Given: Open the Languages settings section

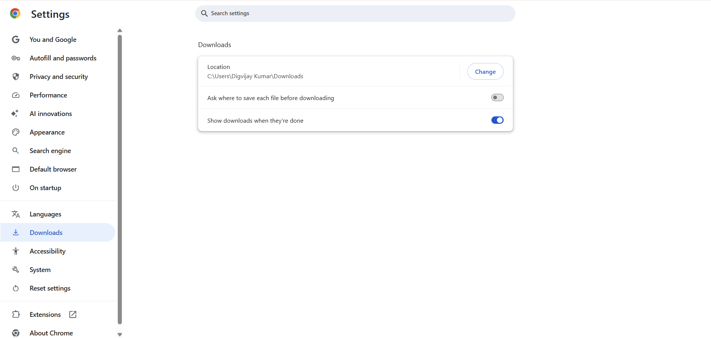Looking at the screenshot, I should click(45, 214).
